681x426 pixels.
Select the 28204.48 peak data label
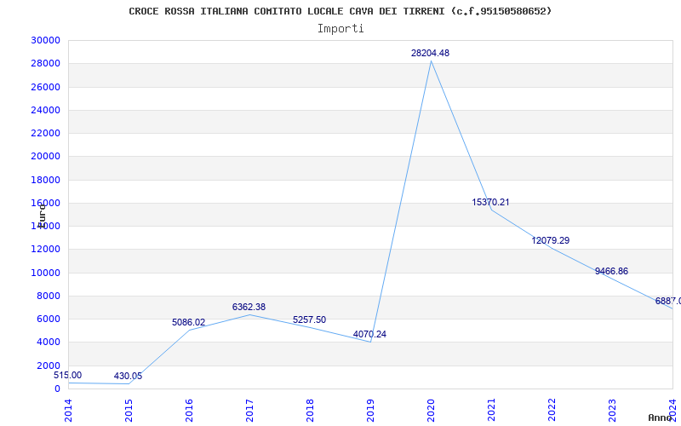(x=430, y=53)
